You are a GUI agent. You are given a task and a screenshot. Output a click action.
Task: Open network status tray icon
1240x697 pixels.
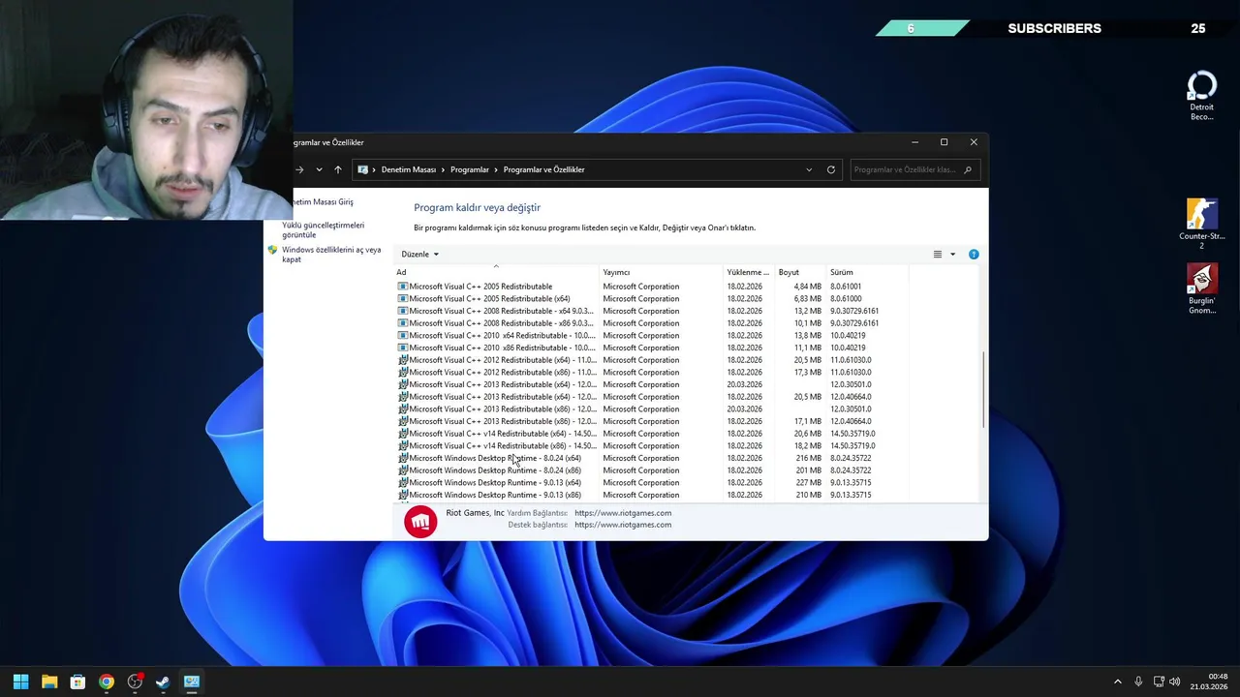click(1159, 682)
